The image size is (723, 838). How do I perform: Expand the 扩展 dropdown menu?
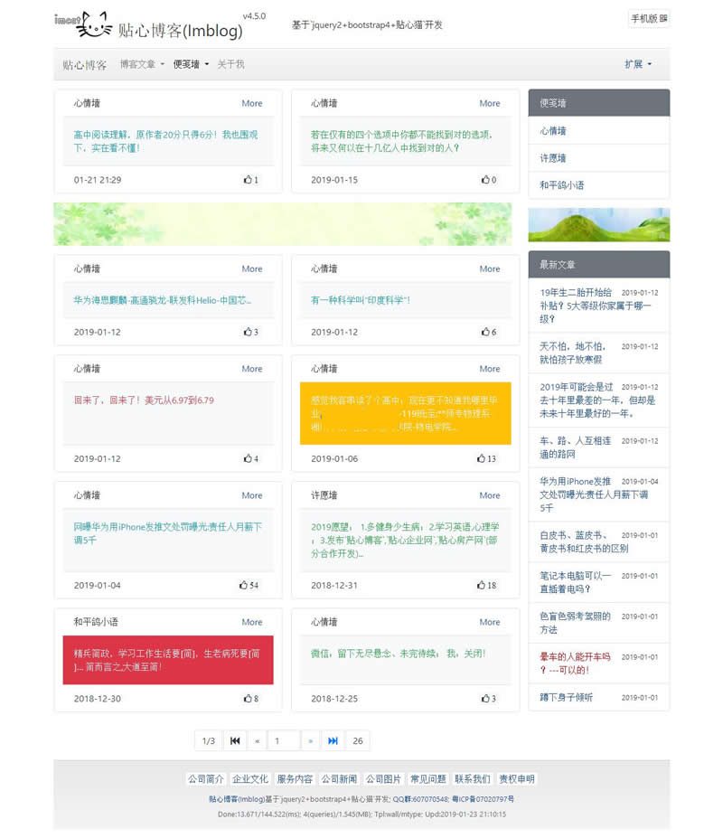tap(638, 64)
